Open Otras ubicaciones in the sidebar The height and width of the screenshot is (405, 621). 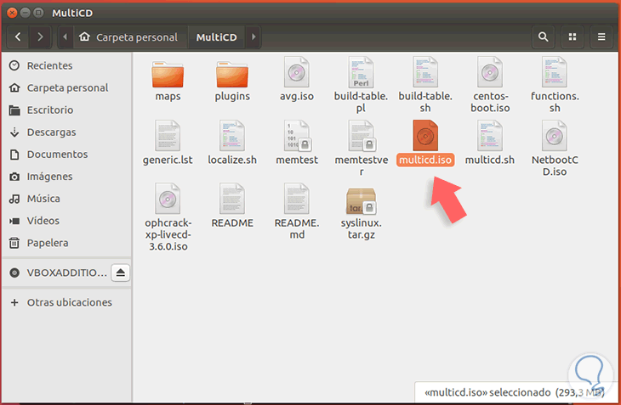pos(66,302)
